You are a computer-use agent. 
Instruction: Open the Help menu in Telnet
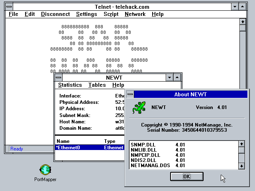pos(158,14)
